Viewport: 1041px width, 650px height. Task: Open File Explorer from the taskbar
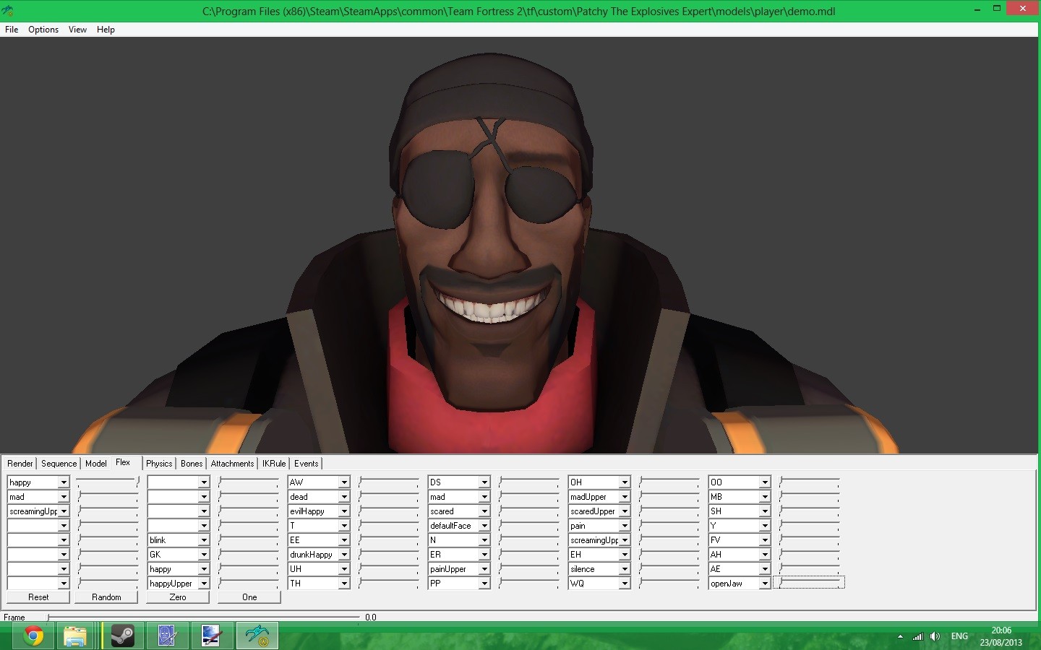click(x=75, y=636)
